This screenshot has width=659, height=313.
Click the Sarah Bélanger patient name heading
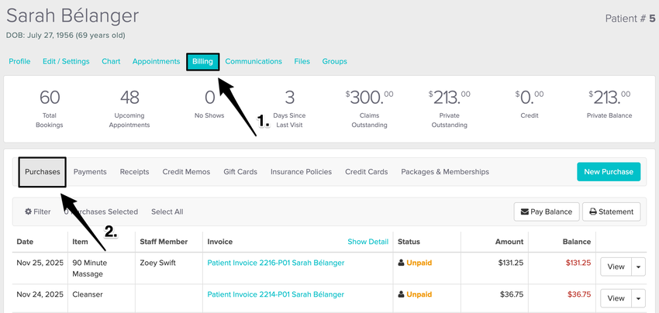pos(72,16)
